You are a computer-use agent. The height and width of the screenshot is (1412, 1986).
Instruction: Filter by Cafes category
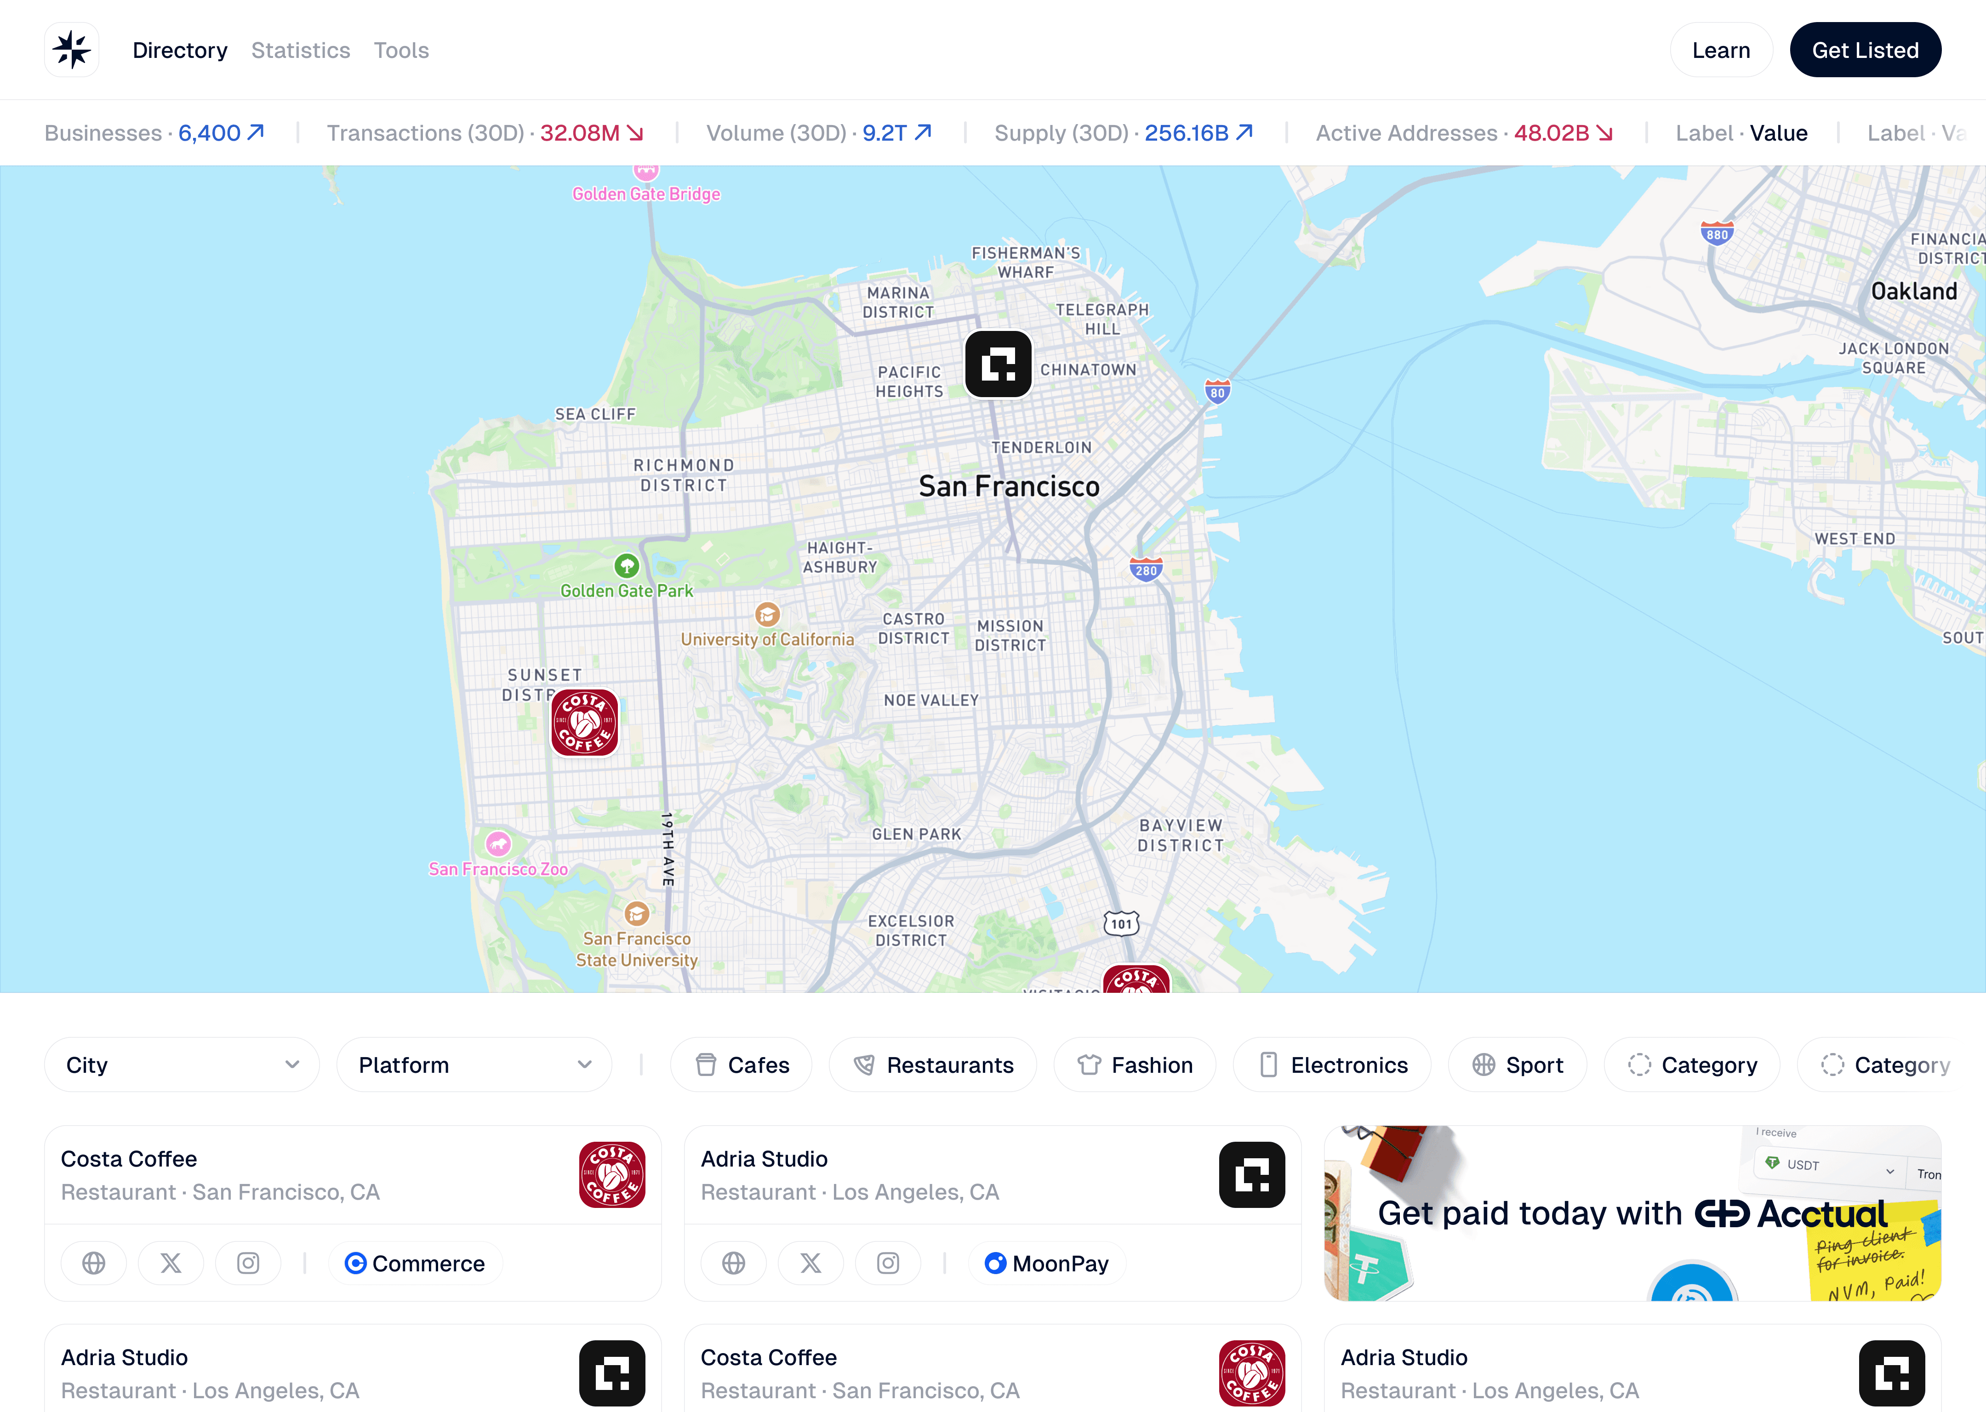(x=742, y=1064)
